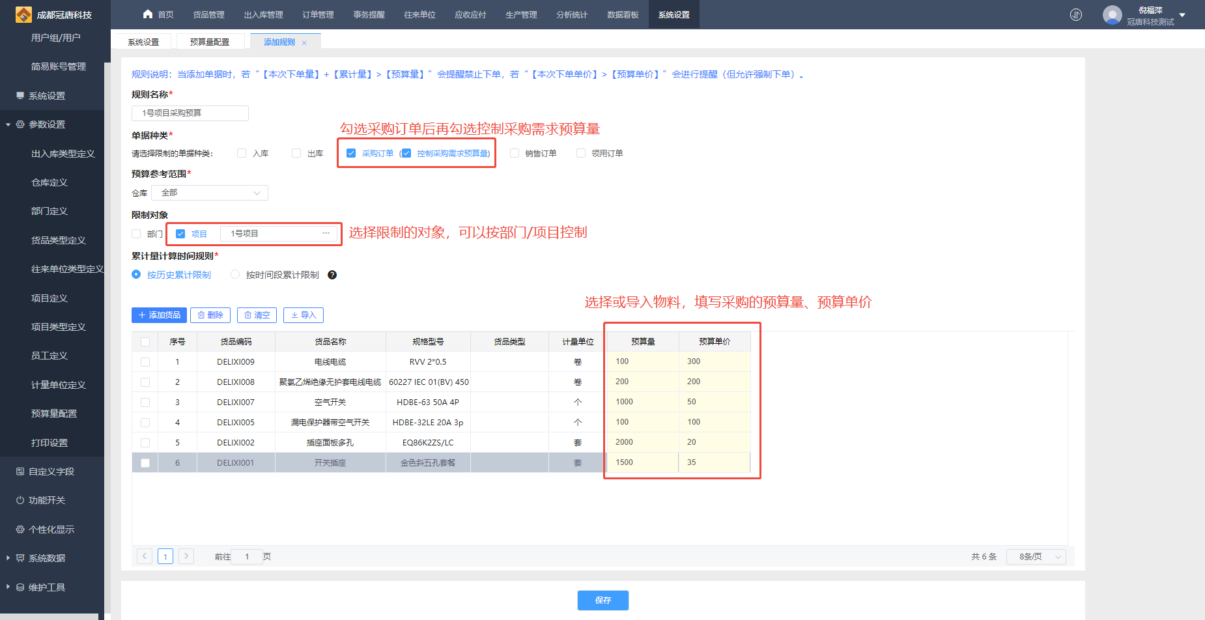Open the 生产管理 menu
The width and height of the screenshot is (1205, 620).
(521, 14)
